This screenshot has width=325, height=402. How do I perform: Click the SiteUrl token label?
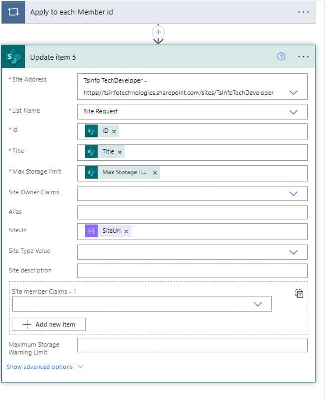tap(111, 231)
